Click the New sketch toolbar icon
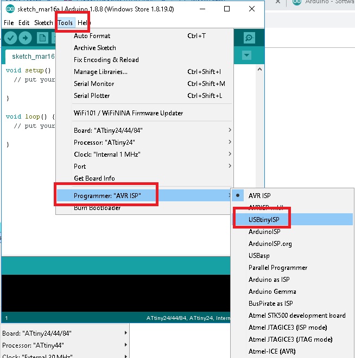 point(42,38)
